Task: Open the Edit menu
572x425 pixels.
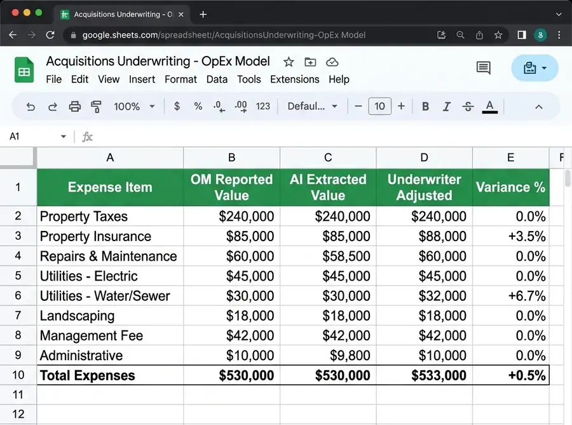Action: [x=79, y=80]
